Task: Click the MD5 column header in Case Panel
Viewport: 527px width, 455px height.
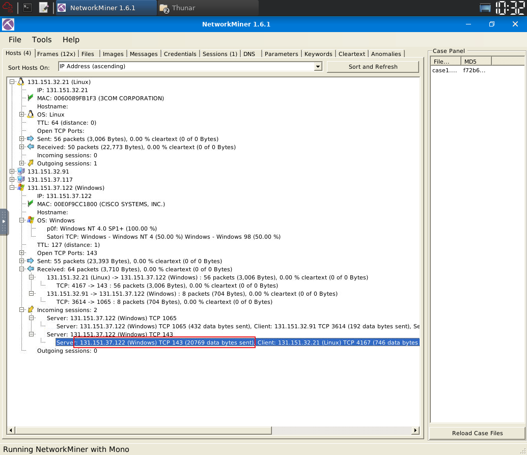Action: point(476,61)
